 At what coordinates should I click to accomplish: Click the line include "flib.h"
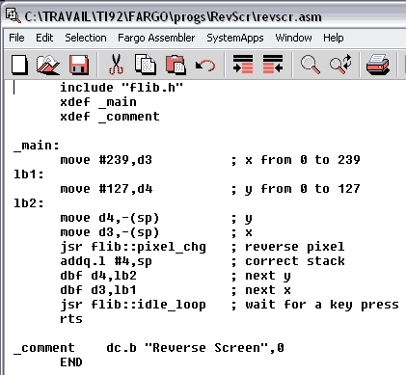click(122, 88)
